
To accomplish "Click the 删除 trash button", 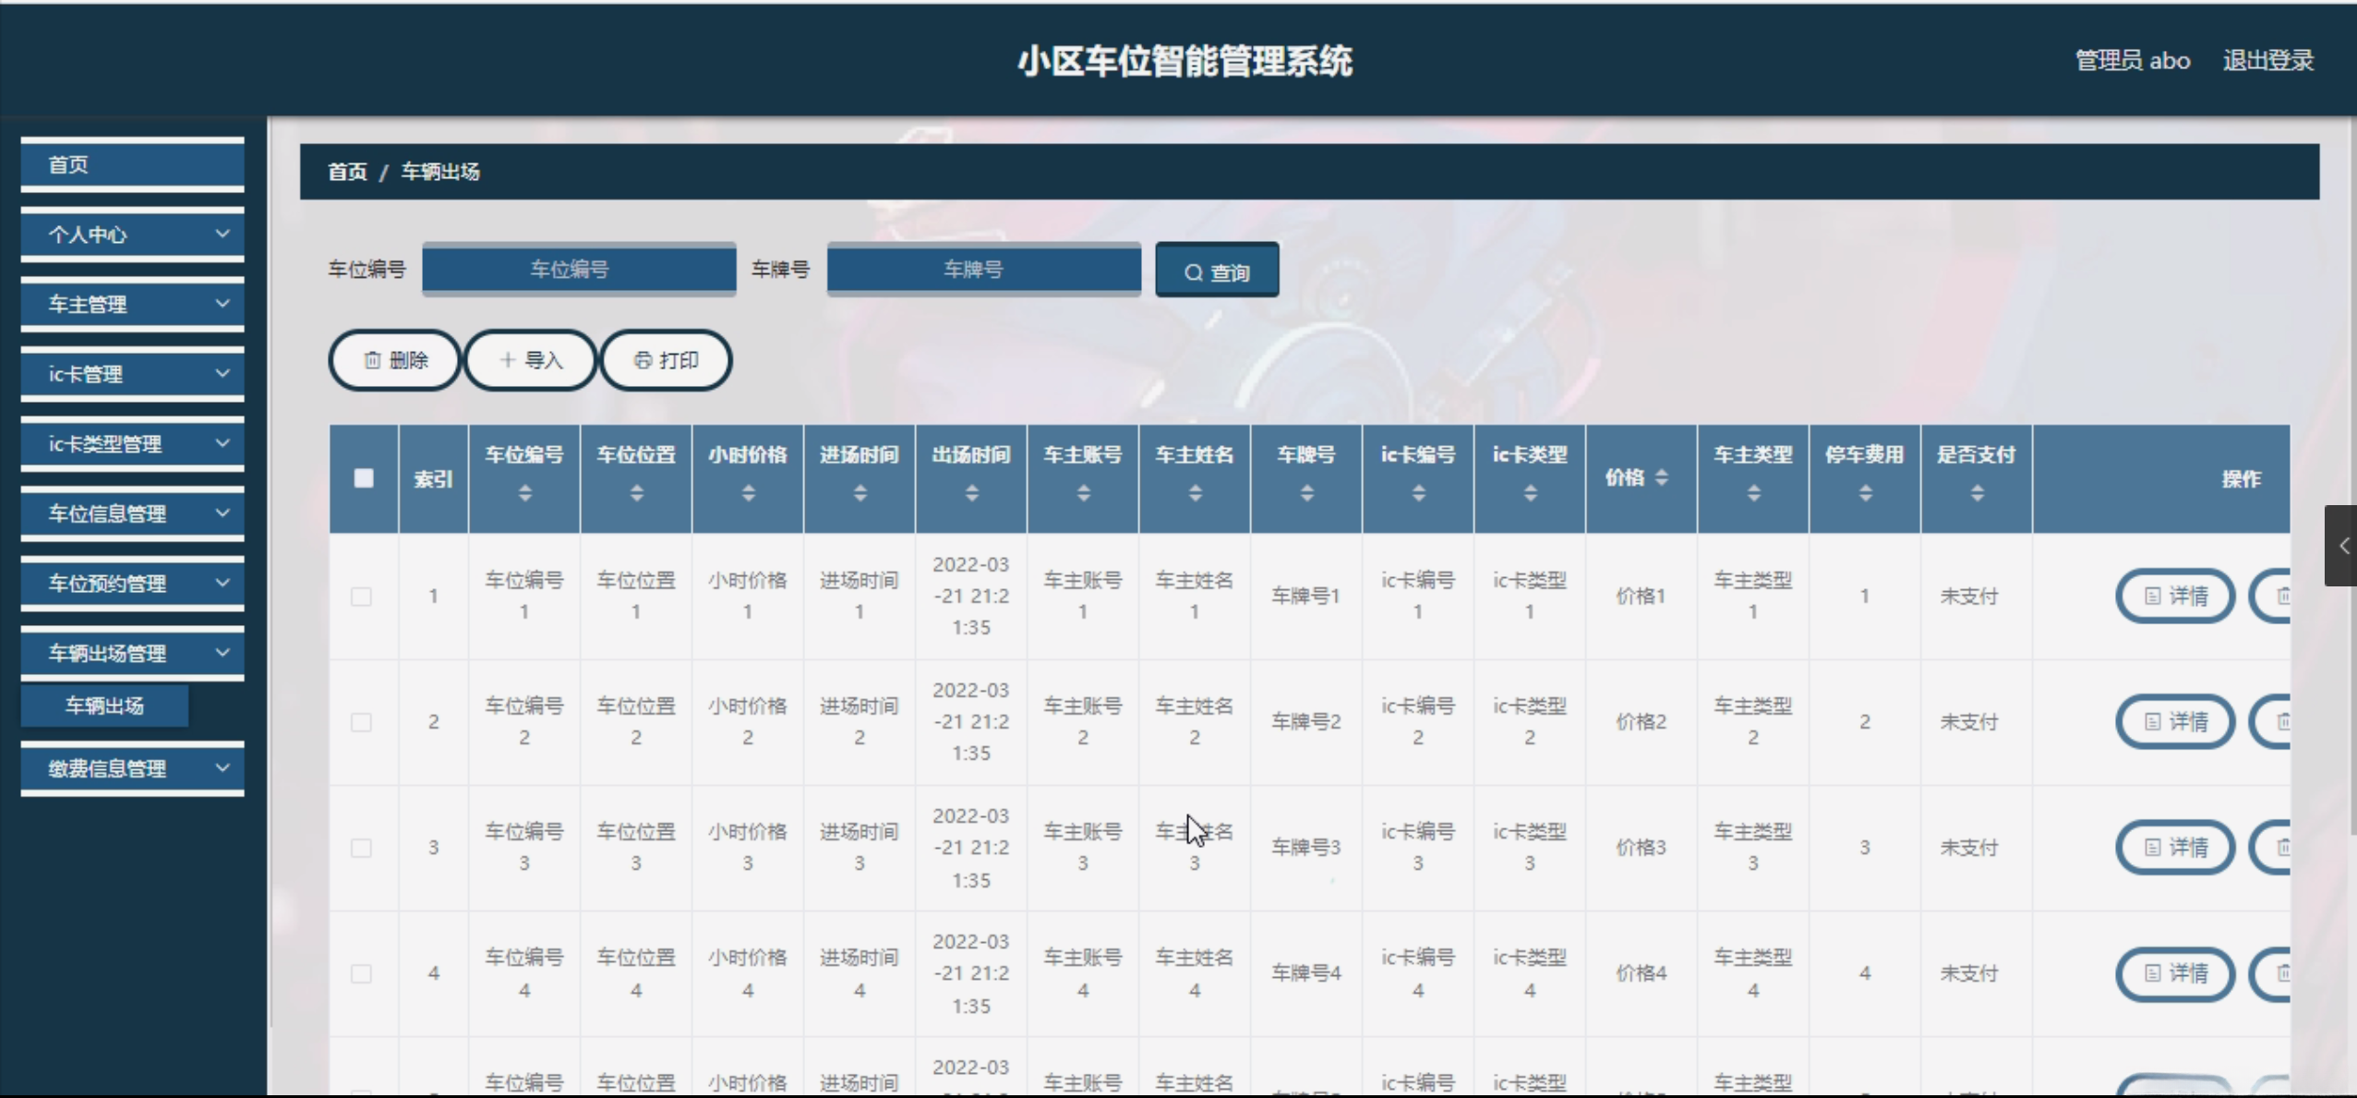I will [394, 360].
